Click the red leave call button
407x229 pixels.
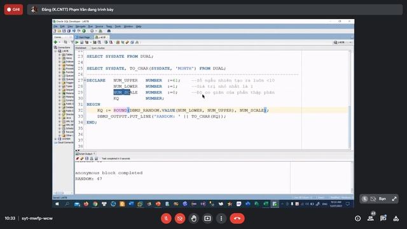(x=237, y=219)
